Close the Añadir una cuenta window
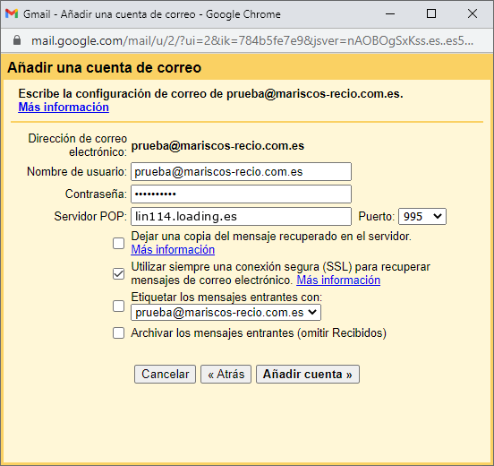494x466 pixels. click(473, 13)
